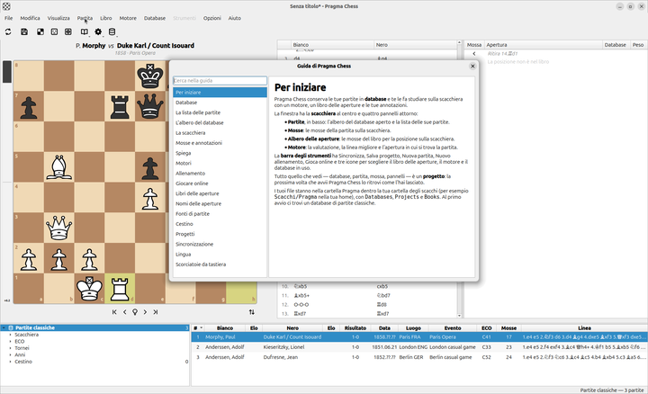648x394 pixels.
Task: Sort the games list by # column
Action: [197, 328]
